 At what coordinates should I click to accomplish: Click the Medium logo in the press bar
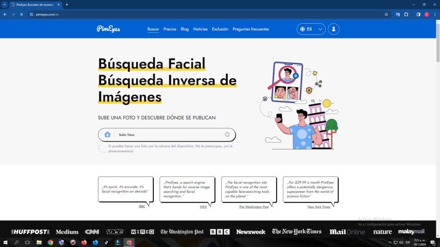(67, 232)
